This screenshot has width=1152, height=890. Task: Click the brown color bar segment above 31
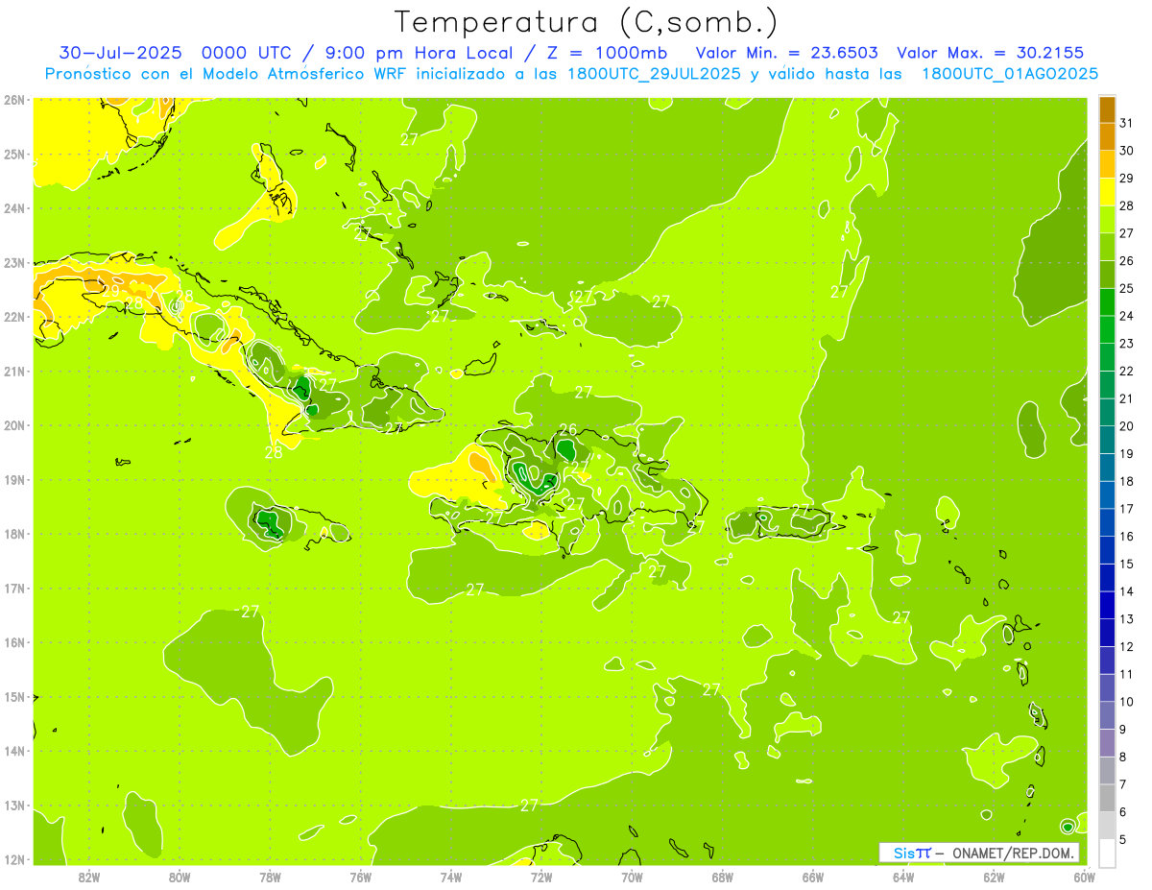1107,110
